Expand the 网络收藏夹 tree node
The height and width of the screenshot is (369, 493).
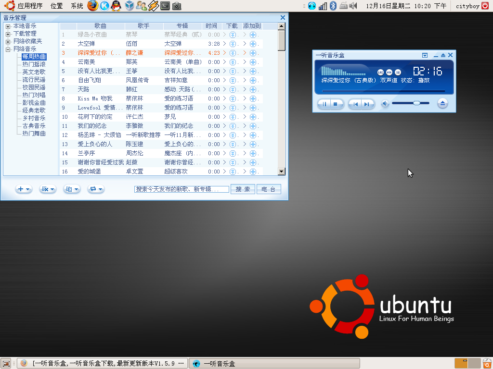tap(8, 42)
